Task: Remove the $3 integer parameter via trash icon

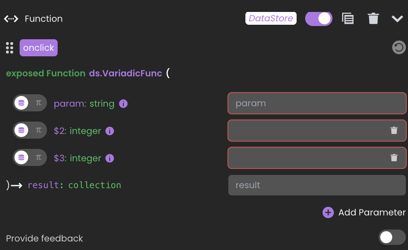Action: coord(394,158)
